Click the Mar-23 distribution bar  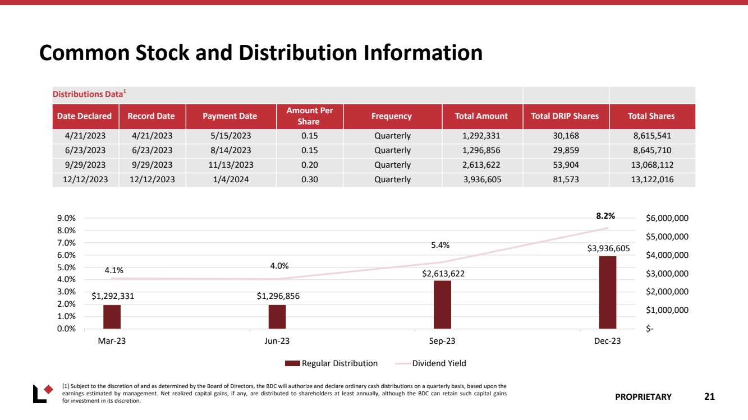tap(112, 317)
